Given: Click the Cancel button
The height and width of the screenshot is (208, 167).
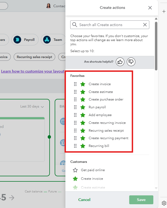Looking at the screenshot, I should point(84,200).
